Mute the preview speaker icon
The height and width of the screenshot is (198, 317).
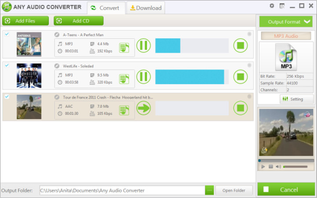click(x=278, y=166)
